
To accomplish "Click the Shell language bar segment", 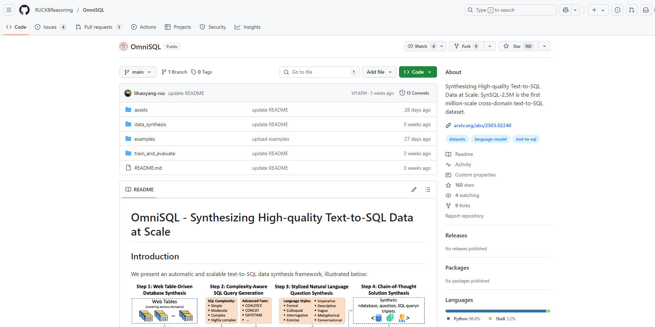I will pyautogui.click(x=549, y=311).
